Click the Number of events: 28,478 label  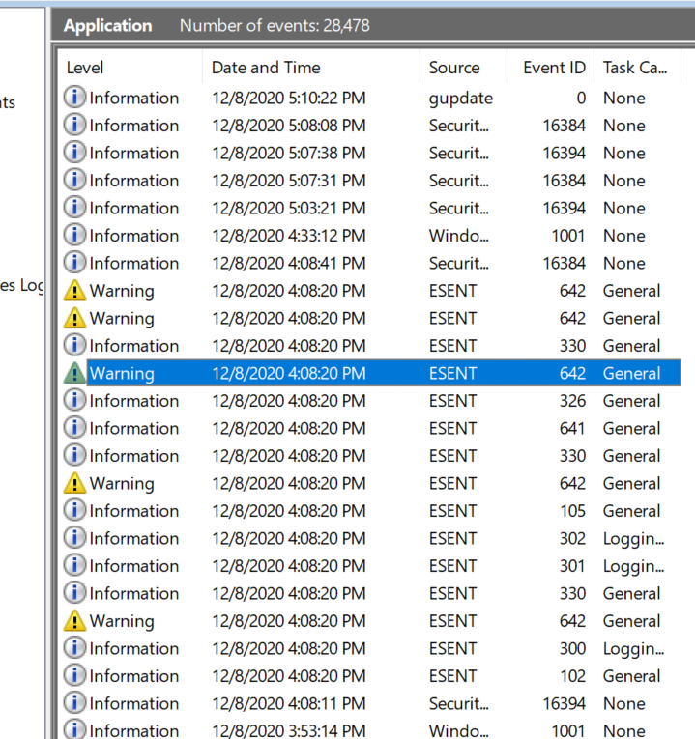pos(275,25)
